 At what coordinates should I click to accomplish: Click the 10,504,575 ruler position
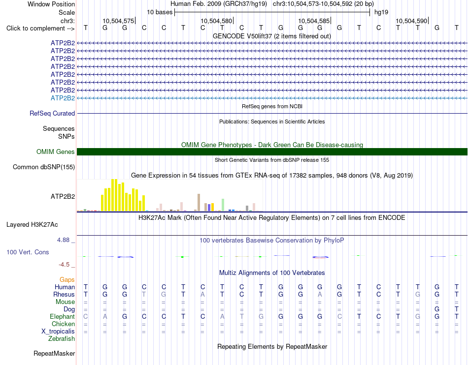[x=118, y=21]
